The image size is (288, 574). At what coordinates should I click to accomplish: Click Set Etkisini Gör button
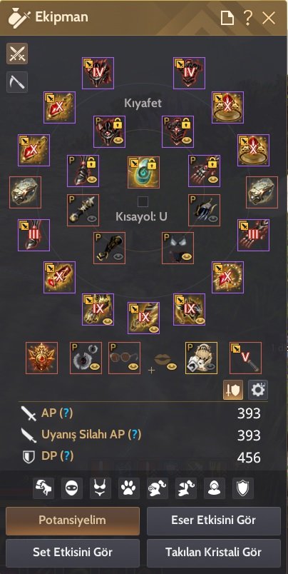pos(73,552)
